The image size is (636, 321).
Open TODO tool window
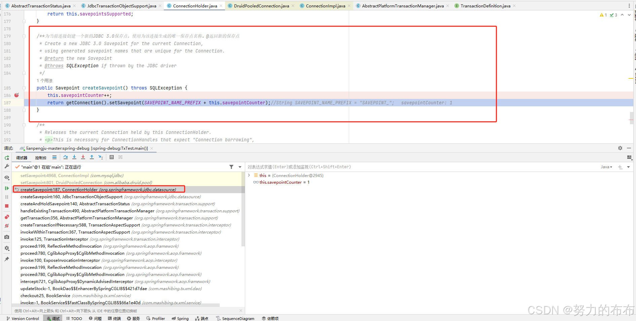(x=74, y=318)
